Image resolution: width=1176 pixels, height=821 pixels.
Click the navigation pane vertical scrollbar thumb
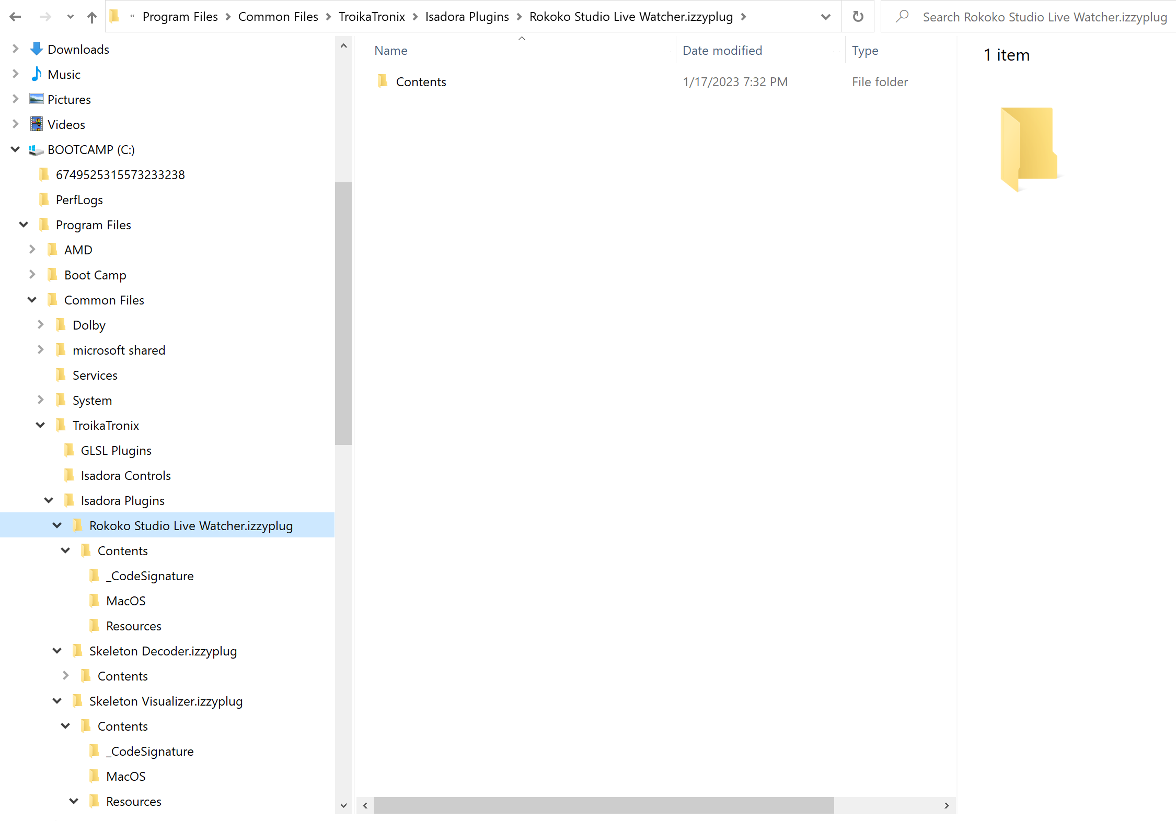[x=343, y=313]
